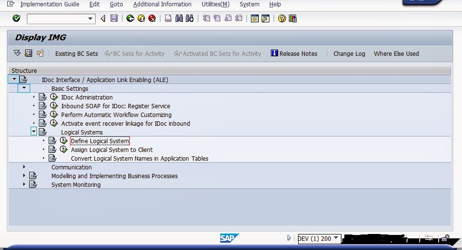The width and height of the screenshot is (462, 250).
Task: Click the small left arrow before Save icon
Action: tap(103, 18)
